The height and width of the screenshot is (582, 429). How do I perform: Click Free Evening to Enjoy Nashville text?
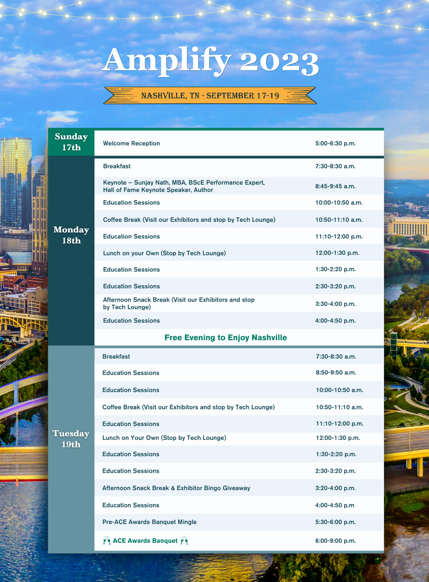(226, 338)
